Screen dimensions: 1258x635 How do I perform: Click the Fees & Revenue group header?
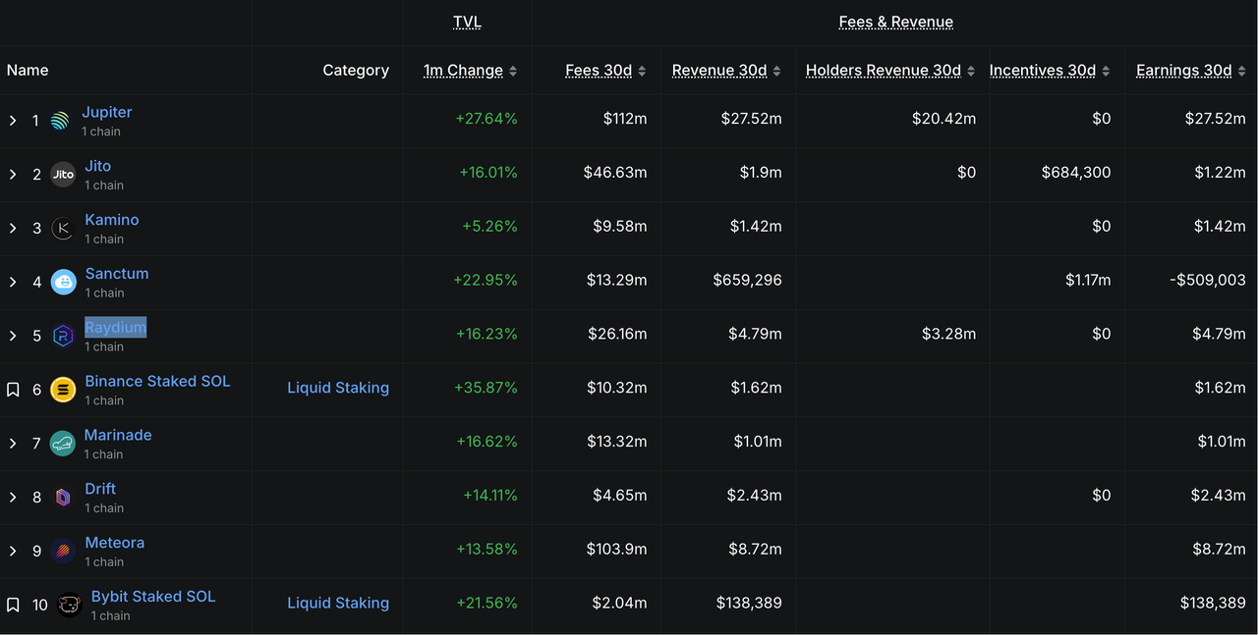tap(895, 22)
